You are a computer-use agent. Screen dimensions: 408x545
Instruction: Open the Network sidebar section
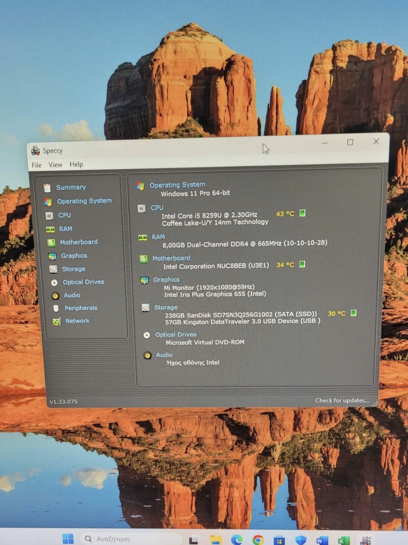point(77,321)
